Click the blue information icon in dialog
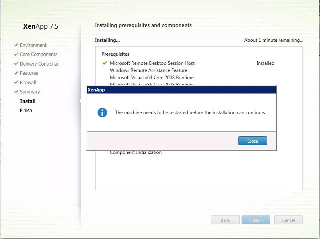 [102, 113]
